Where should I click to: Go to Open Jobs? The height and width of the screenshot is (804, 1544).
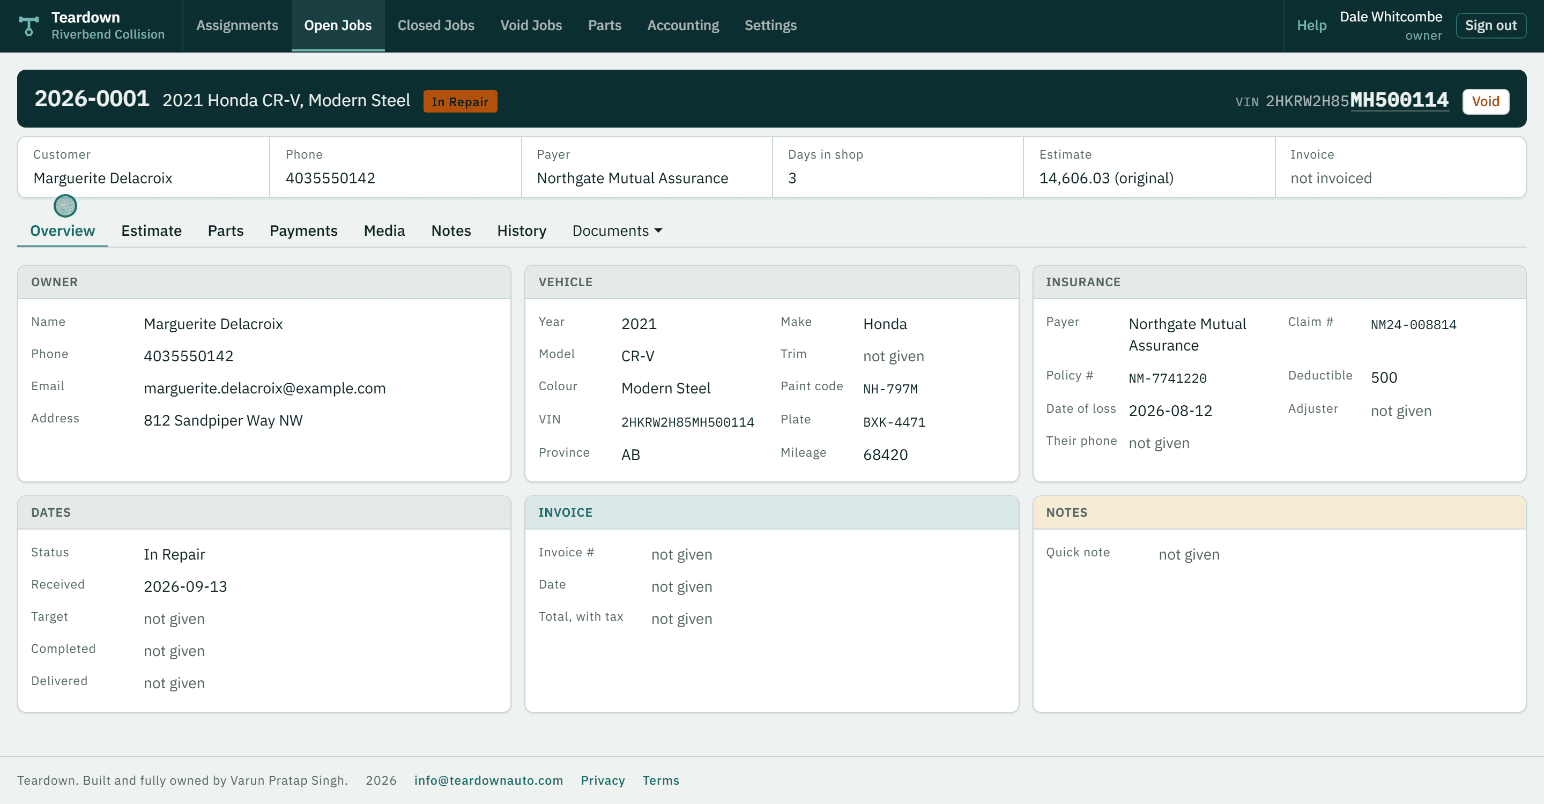click(x=338, y=25)
